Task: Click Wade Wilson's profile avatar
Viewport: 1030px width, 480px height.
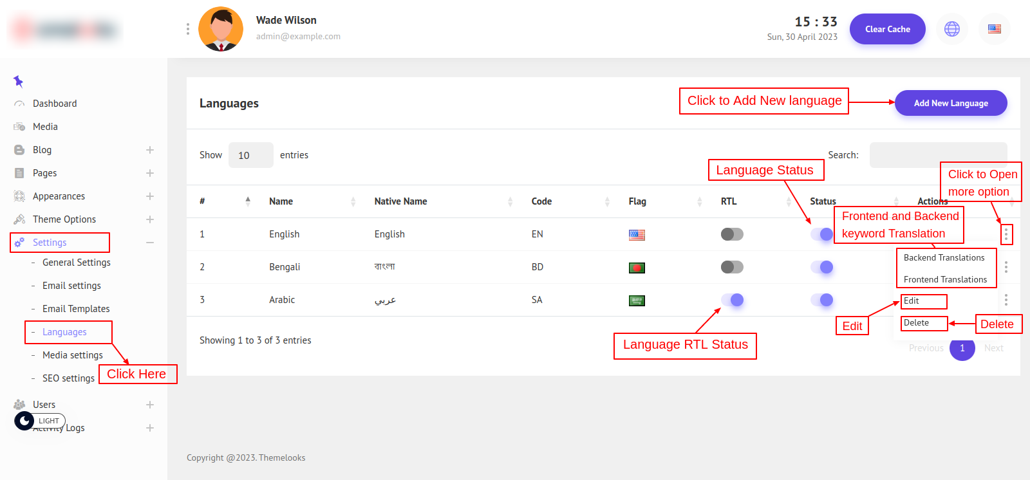Action: pyautogui.click(x=221, y=29)
